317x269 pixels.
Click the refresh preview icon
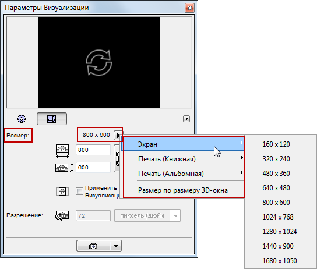point(99,63)
